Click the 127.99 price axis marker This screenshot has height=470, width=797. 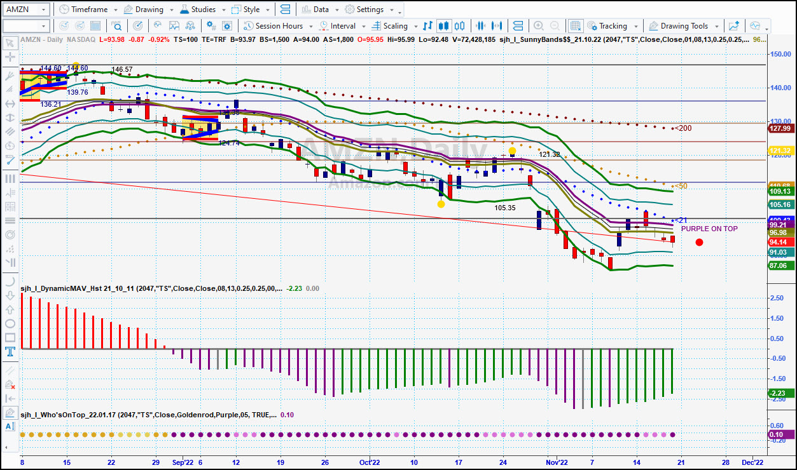click(780, 128)
